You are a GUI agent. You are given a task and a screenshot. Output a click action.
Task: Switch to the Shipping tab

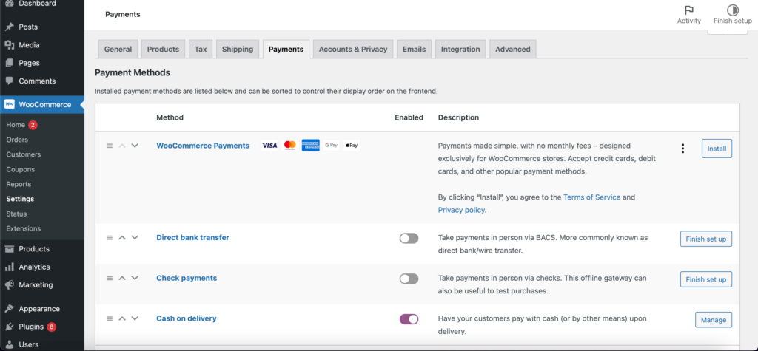tap(238, 50)
